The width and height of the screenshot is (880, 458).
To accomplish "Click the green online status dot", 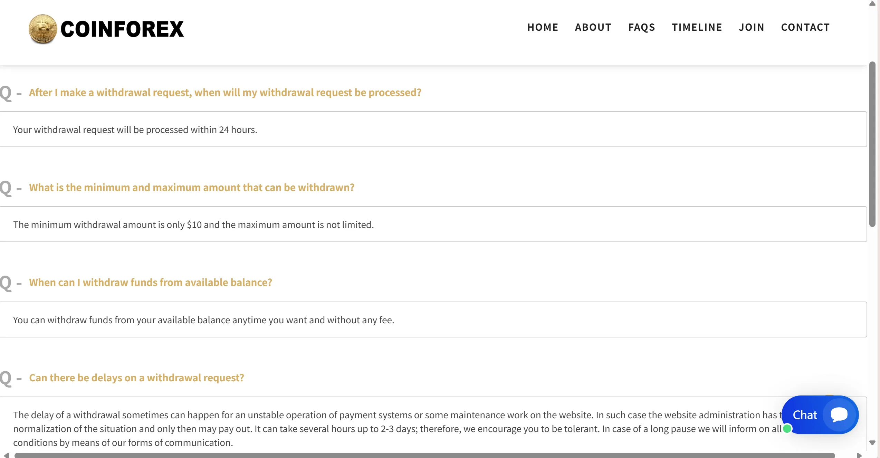I will 787,429.
